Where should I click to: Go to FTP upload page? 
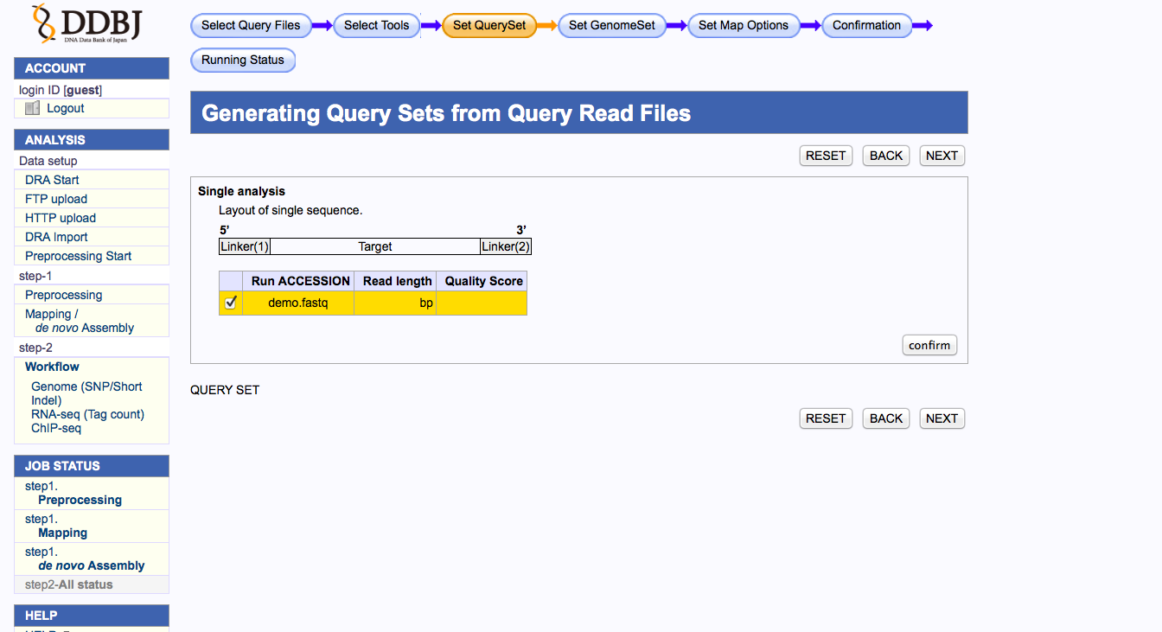tap(56, 199)
